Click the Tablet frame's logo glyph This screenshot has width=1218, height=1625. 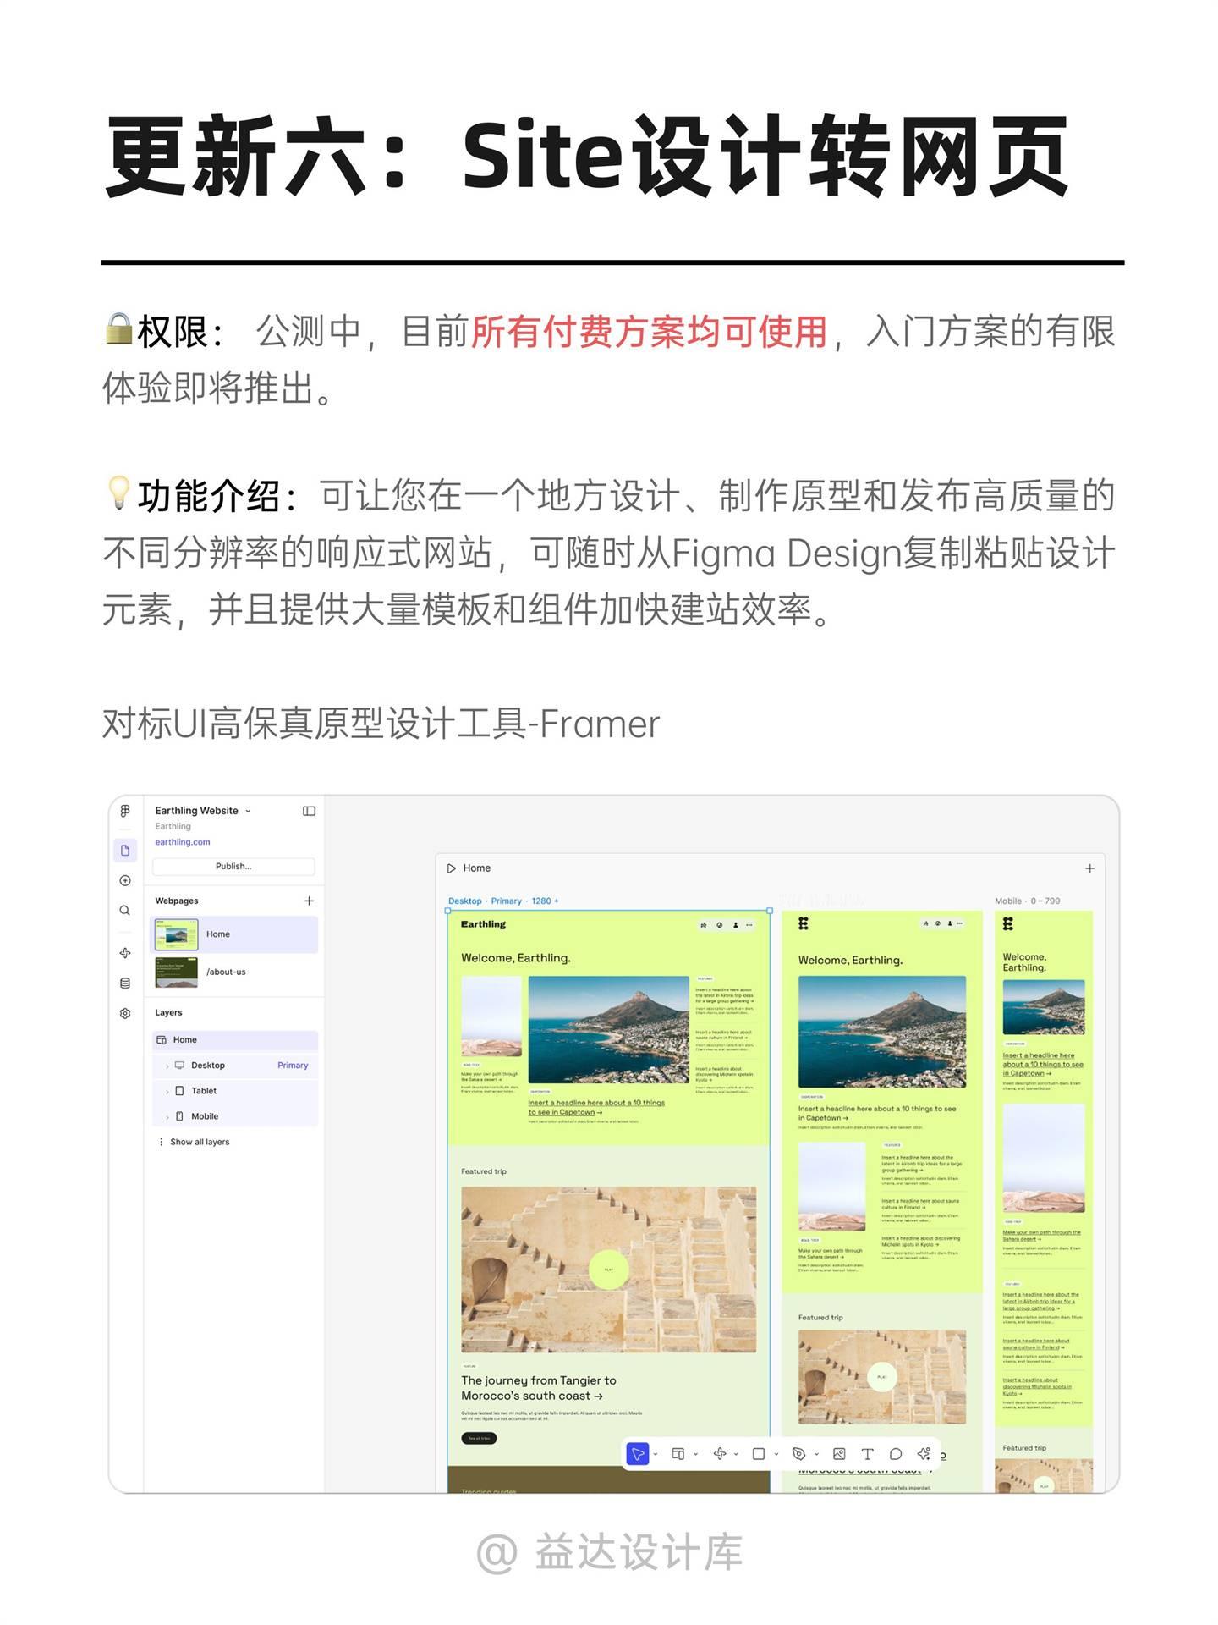pos(804,923)
